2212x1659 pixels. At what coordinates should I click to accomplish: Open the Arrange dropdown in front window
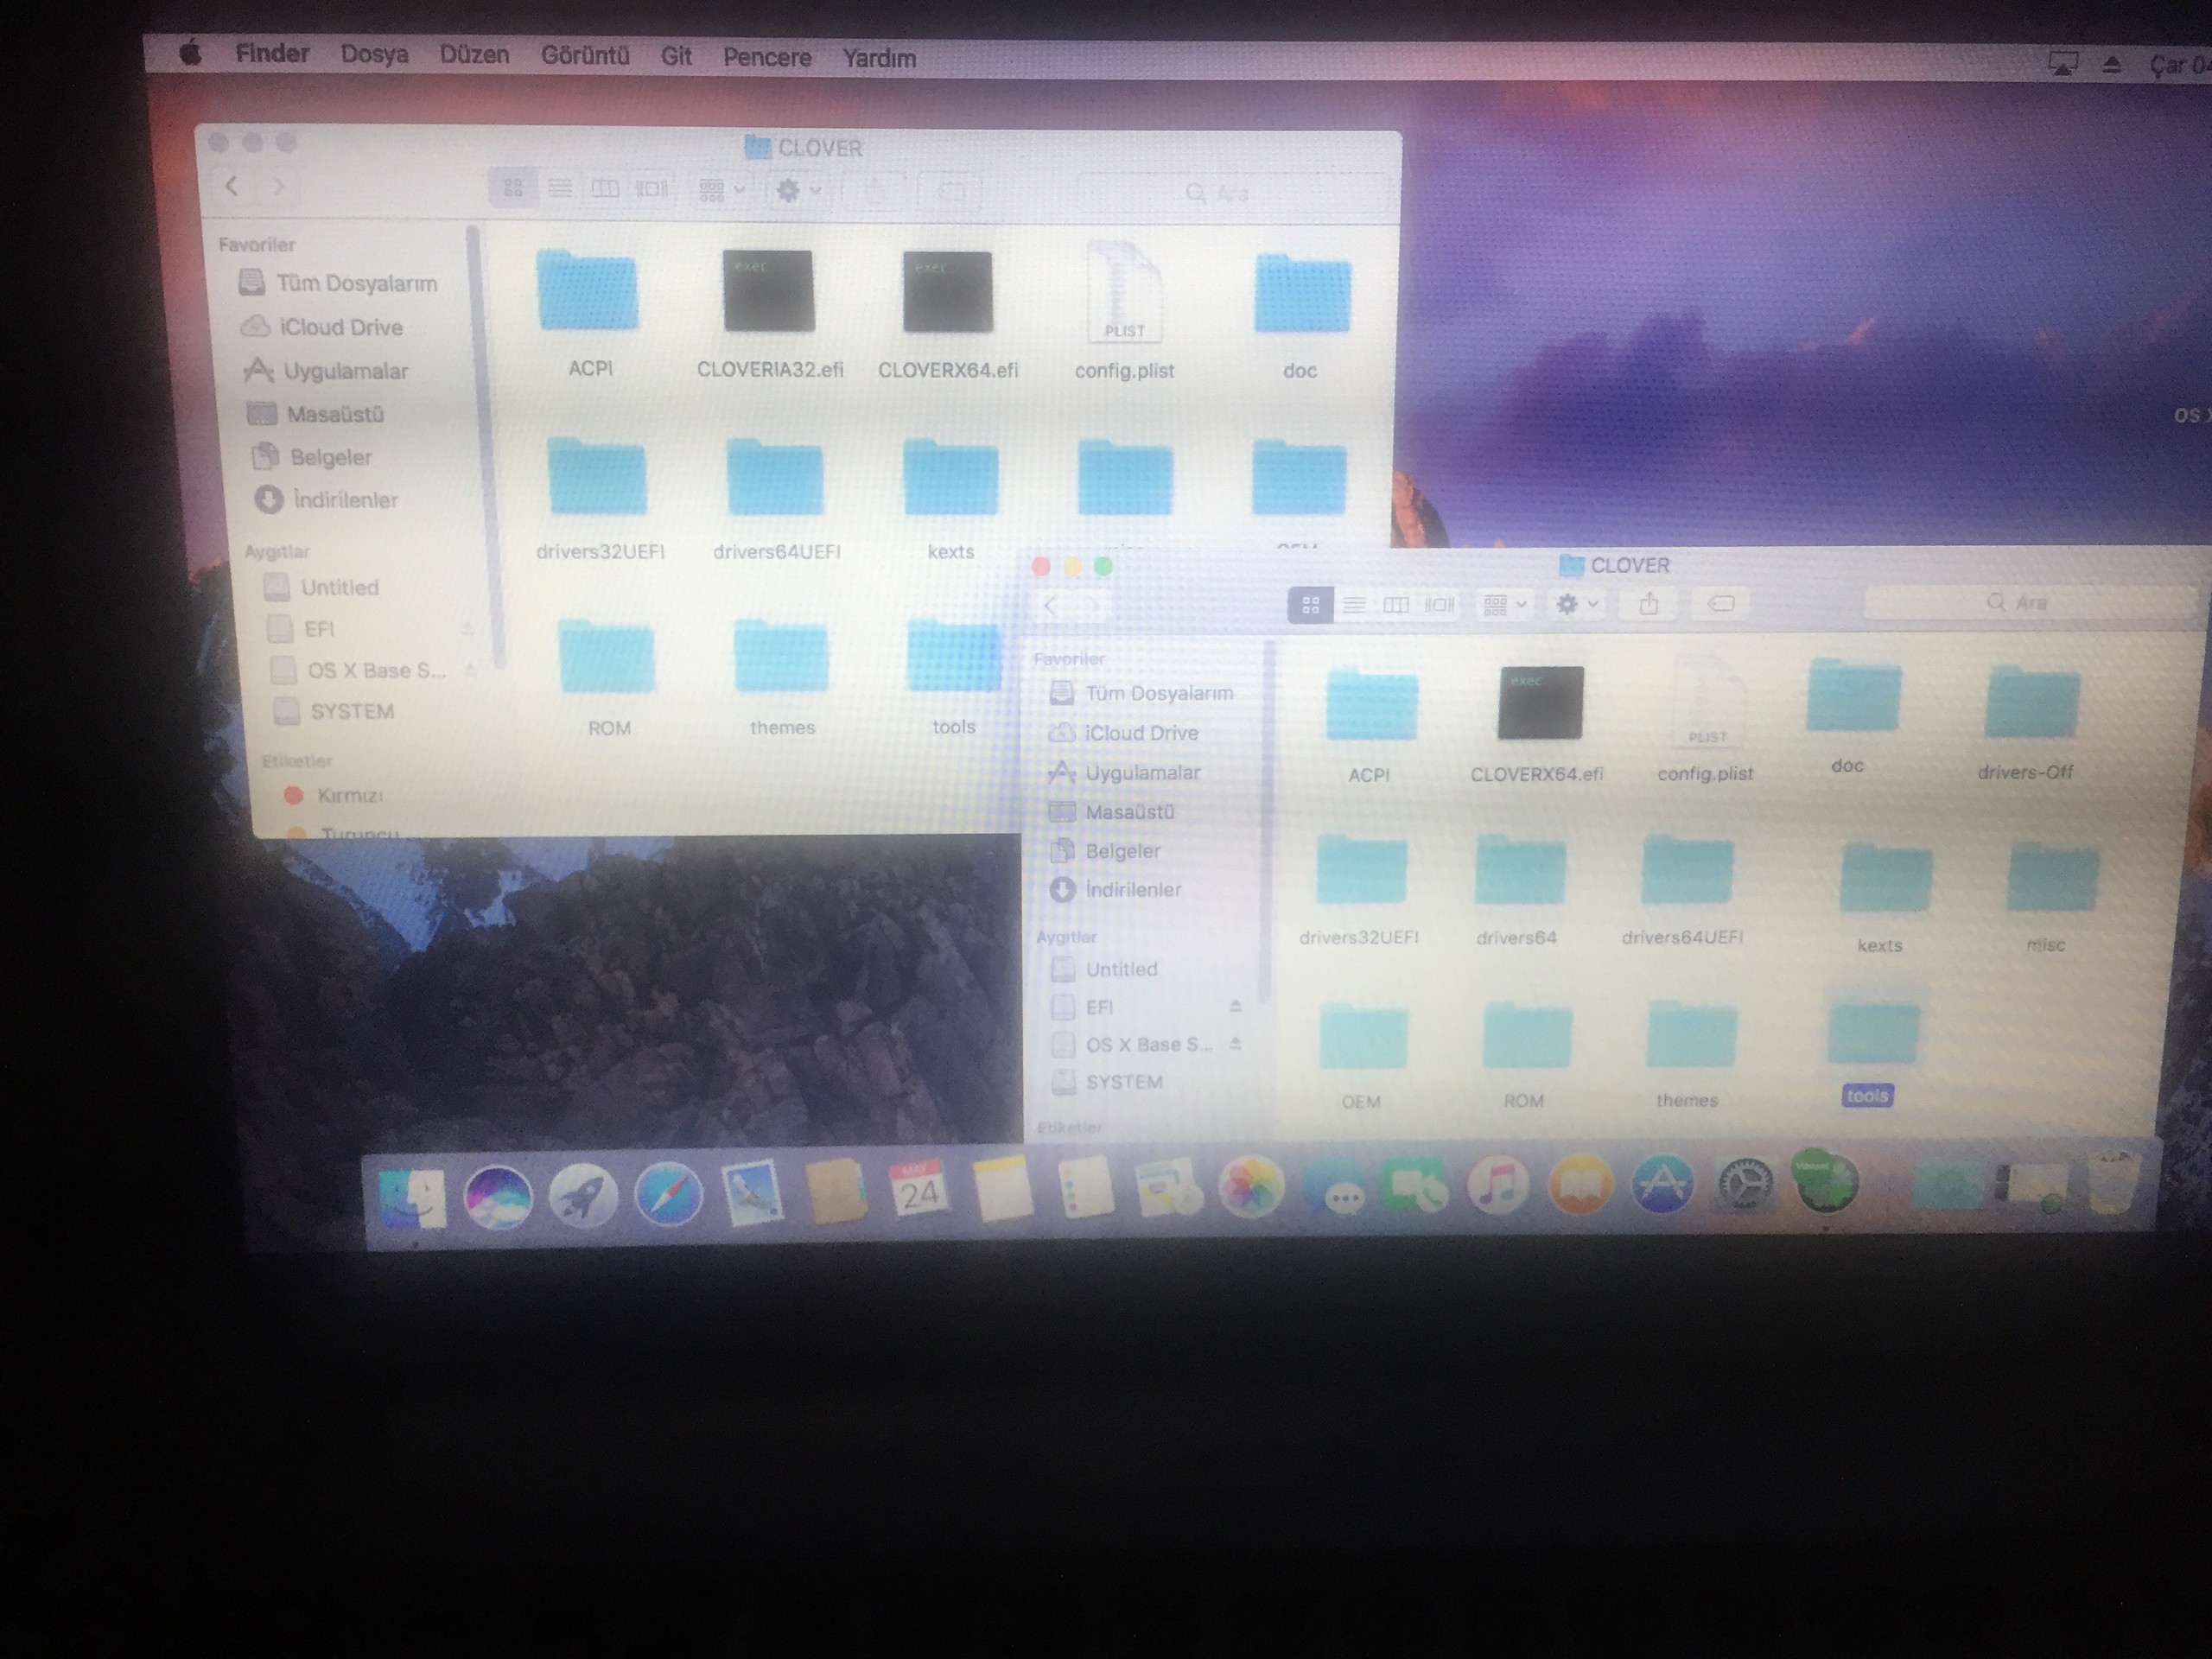[1505, 605]
